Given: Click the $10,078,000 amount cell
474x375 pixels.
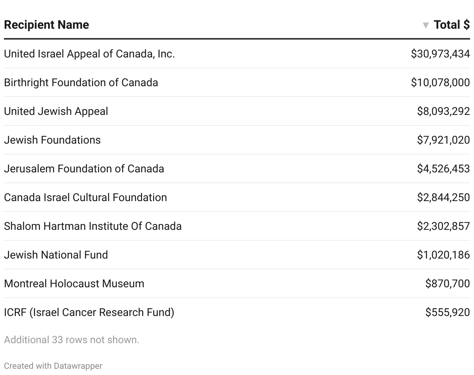Looking at the screenshot, I should pos(440,82).
